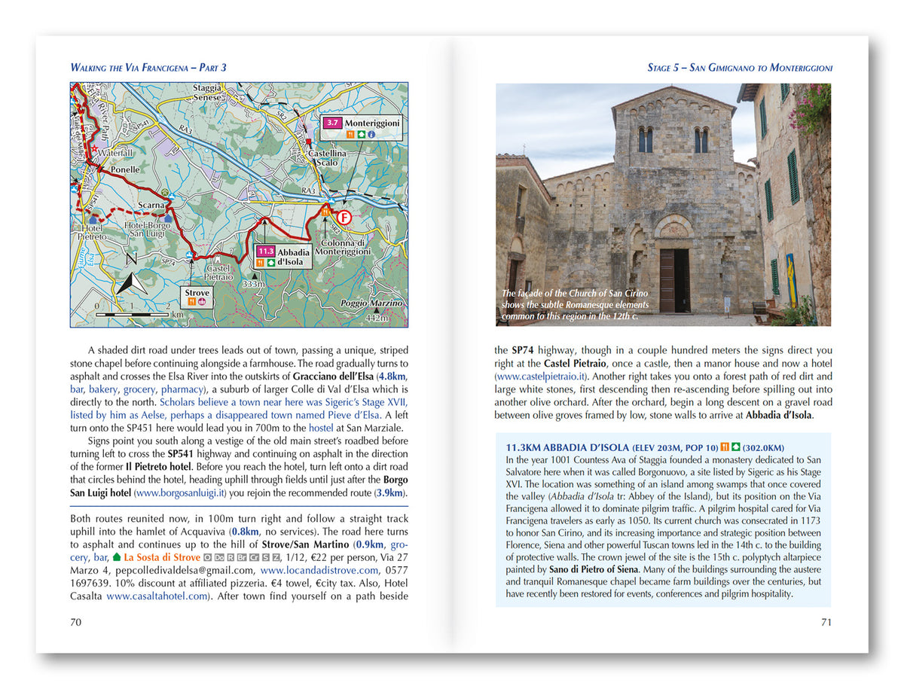Click the '11.3KM ABBADIA D'ISOLA' heading
904x689 pixels.
pyautogui.click(x=568, y=447)
